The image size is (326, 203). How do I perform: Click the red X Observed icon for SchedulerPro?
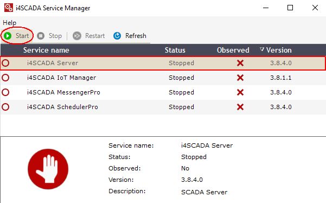click(240, 107)
